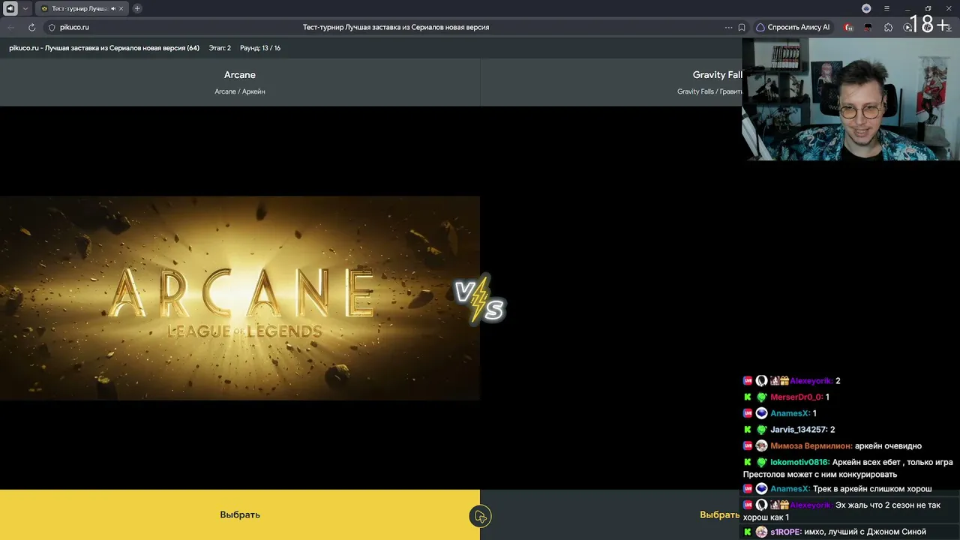The height and width of the screenshot is (540, 960).
Task: Click the page title in the address bar
Action: 396,27
